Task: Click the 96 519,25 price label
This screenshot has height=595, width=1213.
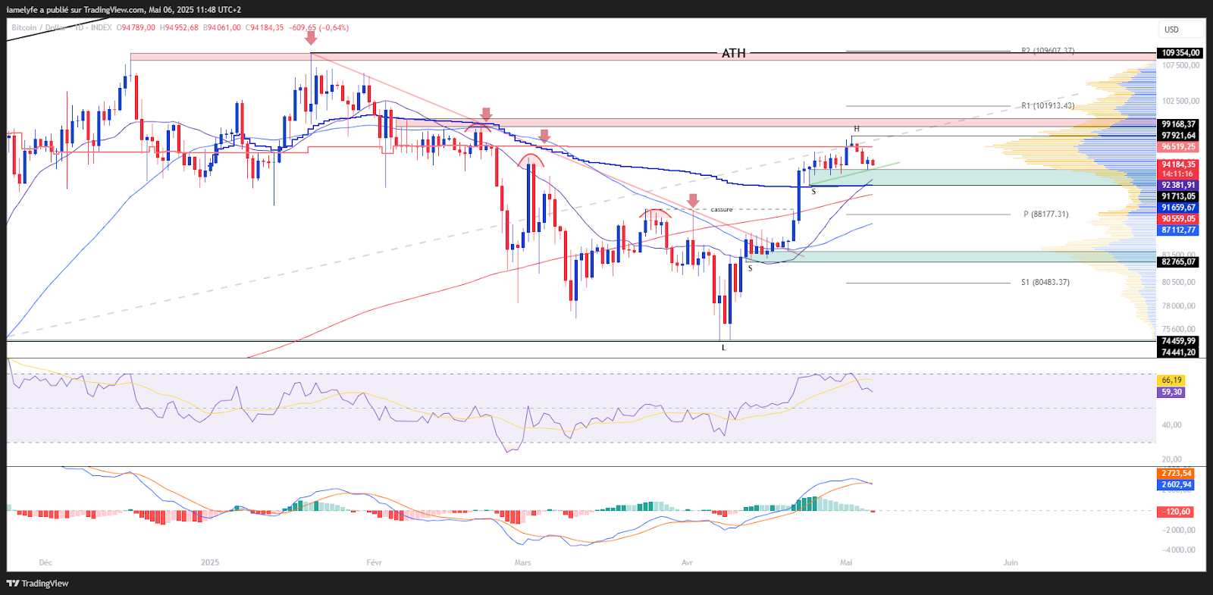Action: pos(1179,147)
